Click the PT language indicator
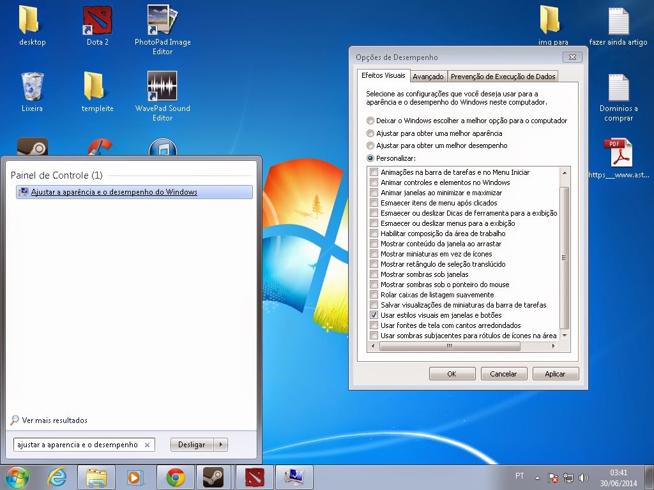The height and width of the screenshot is (490, 654). (x=519, y=476)
